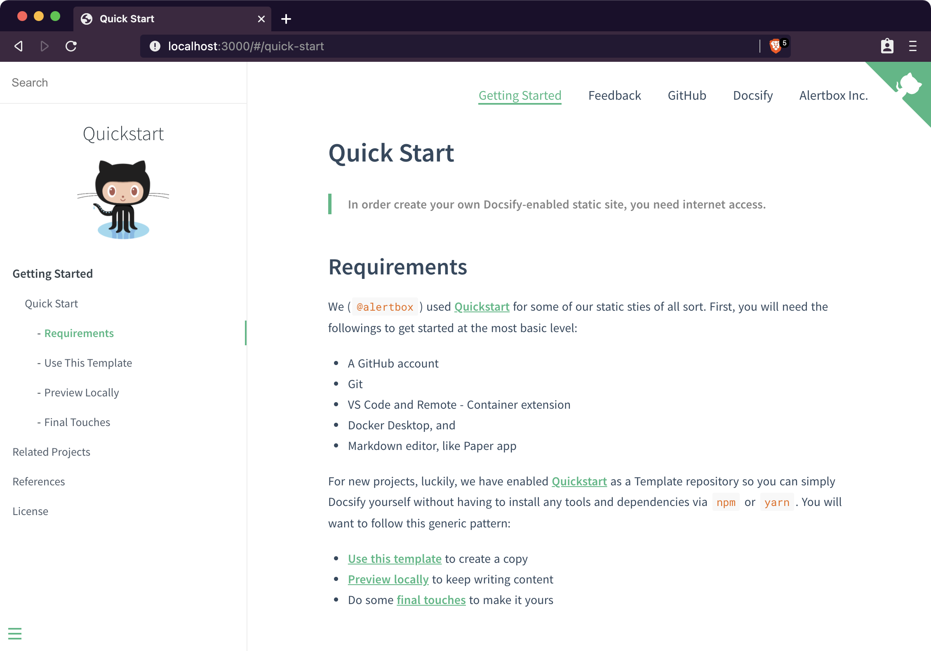Image resolution: width=931 pixels, height=651 pixels.
Task: Select Docsify in the top navbar
Action: [752, 95]
